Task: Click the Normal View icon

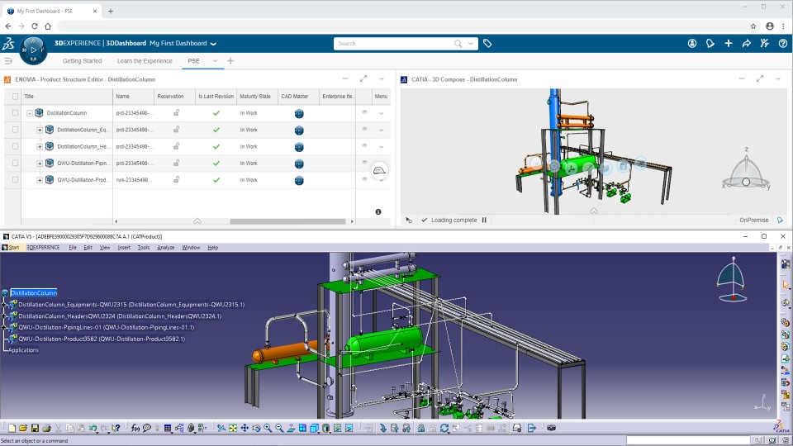Action: (x=291, y=429)
